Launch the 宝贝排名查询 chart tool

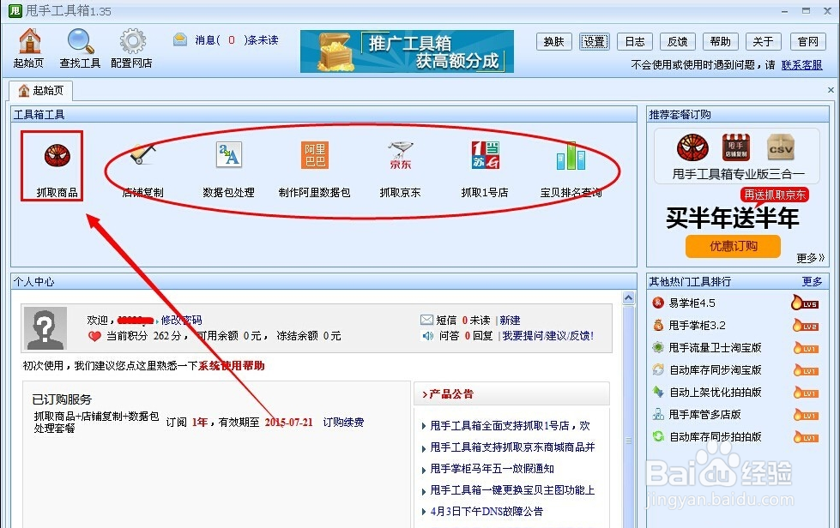pyautogui.click(x=571, y=169)
